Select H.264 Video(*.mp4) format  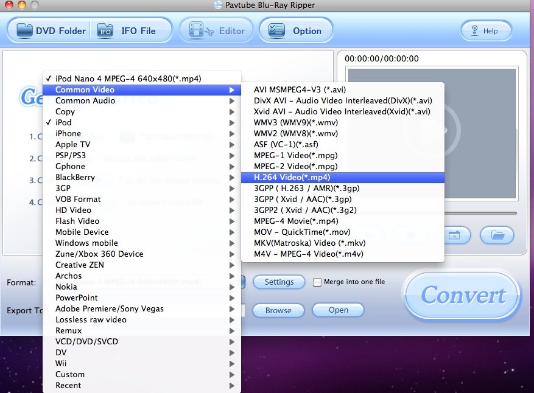tap(343, 177)
